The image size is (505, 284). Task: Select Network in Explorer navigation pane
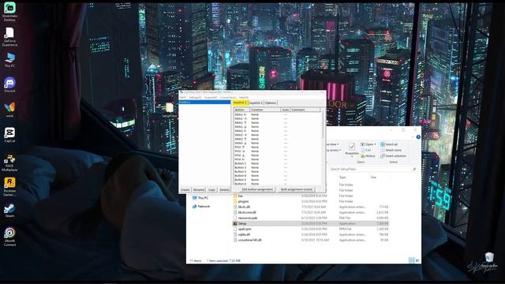(201, 207)
